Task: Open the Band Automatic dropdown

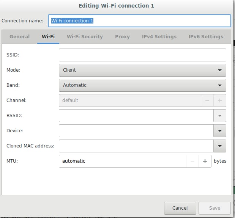Action: 142,85
